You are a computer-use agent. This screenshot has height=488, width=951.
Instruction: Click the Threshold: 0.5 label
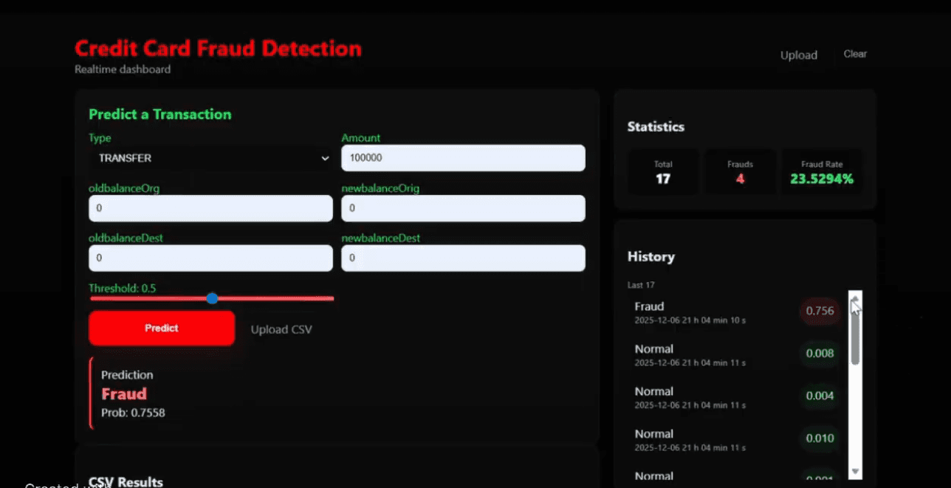tap(123, 288)
